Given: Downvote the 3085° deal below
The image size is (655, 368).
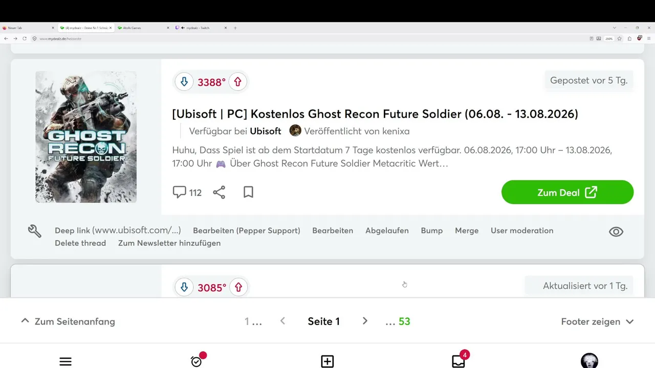Looking at the screenshot, I should pos(184,287).
